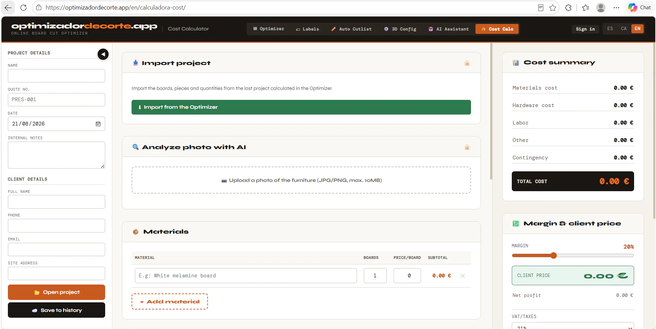The image size is (656, 329).
Task: Open browser settings ellipsis menu
Action: [616, 8]
